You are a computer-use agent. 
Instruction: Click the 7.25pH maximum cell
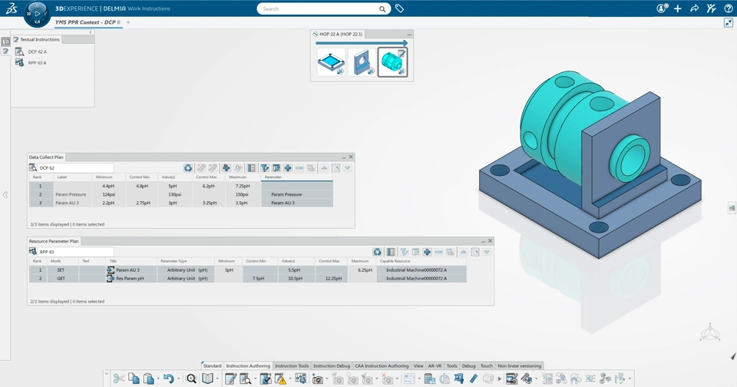coord(243,186)
